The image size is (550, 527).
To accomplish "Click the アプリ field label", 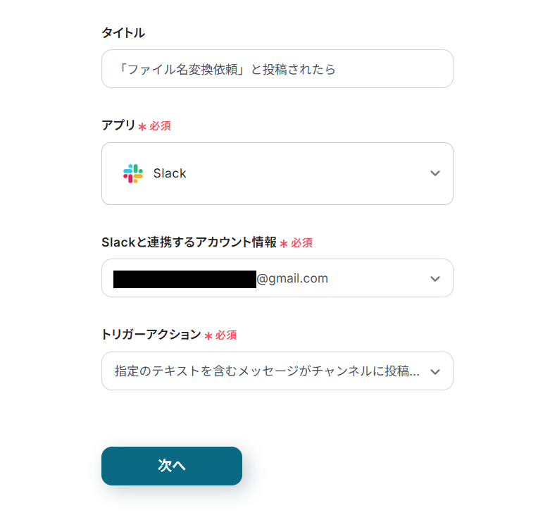I will pos(118,125).
